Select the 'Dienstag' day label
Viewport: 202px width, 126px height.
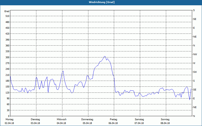click(x=35, y=119)
